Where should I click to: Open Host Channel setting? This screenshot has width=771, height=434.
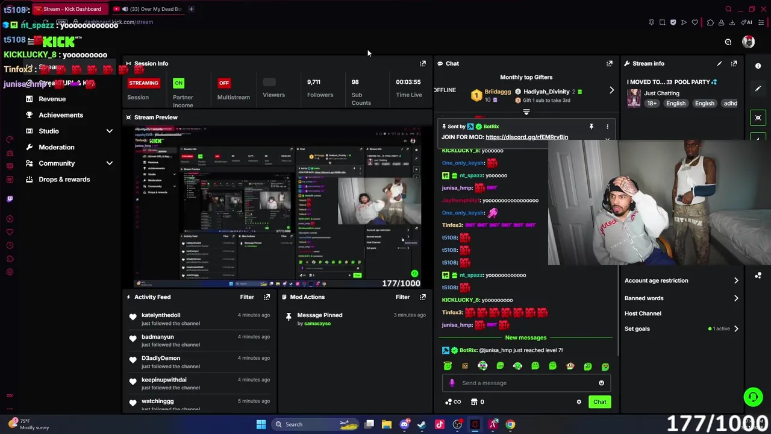coord(643,313)
